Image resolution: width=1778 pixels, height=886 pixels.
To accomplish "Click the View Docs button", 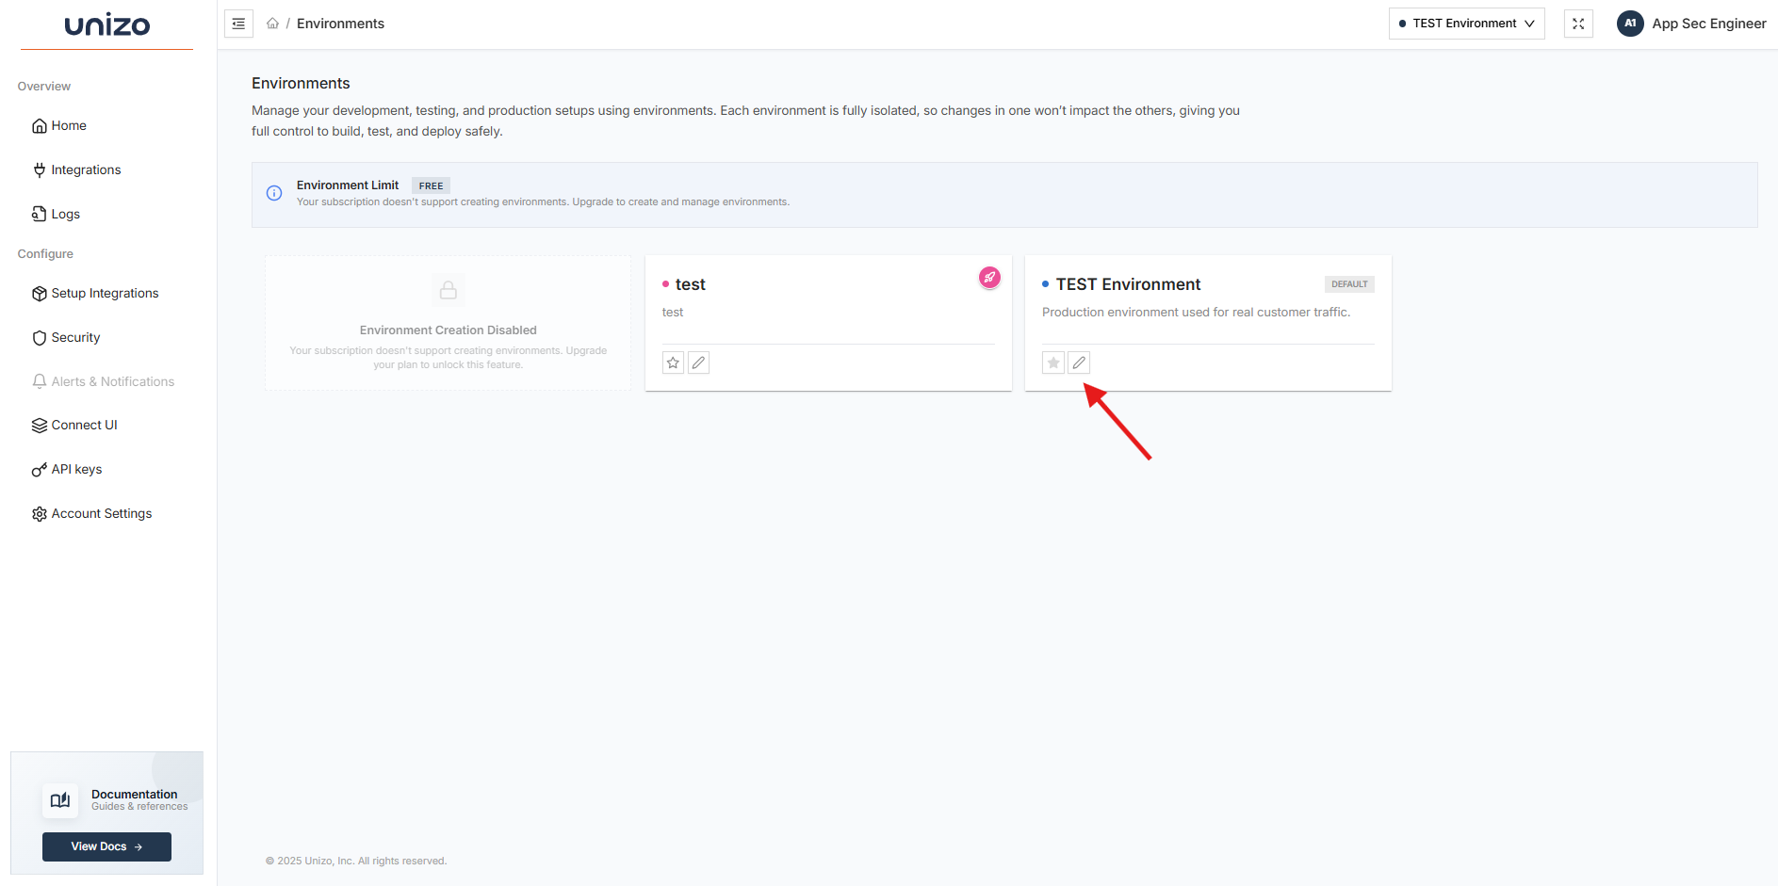I will point(106,846).
